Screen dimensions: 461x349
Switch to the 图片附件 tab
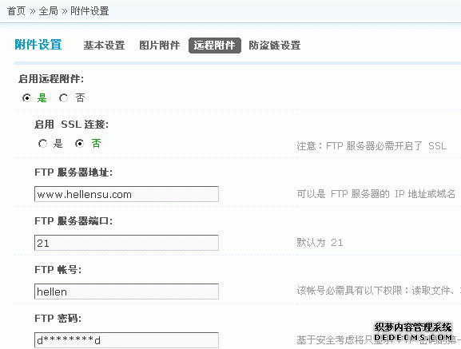point(159,46)
